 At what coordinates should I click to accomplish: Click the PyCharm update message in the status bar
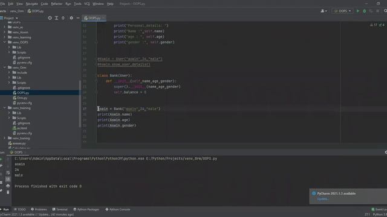click(37, 215)
